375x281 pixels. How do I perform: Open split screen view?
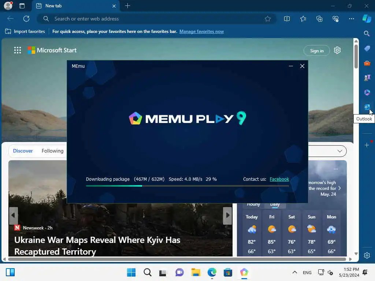(x=287, y=19)
